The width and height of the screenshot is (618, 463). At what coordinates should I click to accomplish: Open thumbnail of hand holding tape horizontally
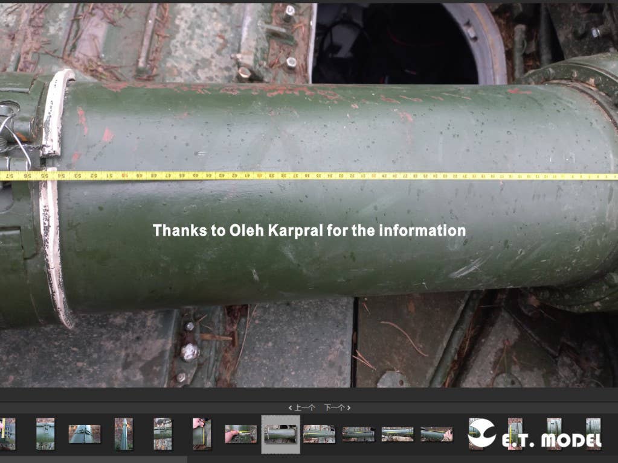pyautogui.click(x=240, y=434)
